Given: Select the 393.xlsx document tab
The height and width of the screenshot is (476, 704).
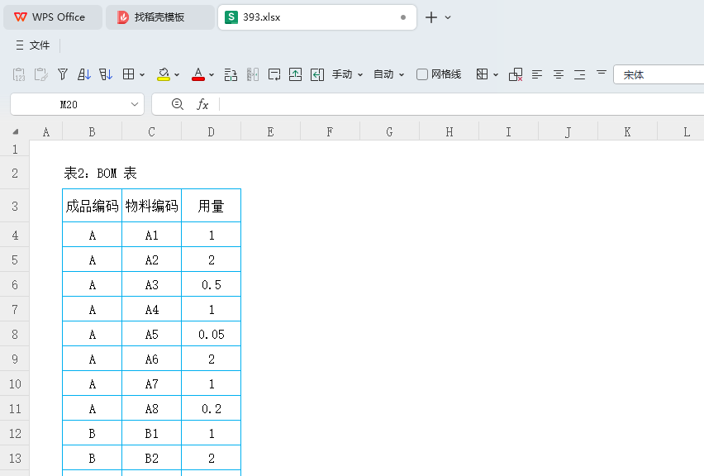Looking at the screenshot, I should (x=317, y=17).
